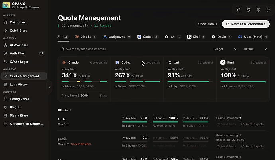Click the CPAMC logo icon
The image size is (275, 160).
click(x=6, y=6)
